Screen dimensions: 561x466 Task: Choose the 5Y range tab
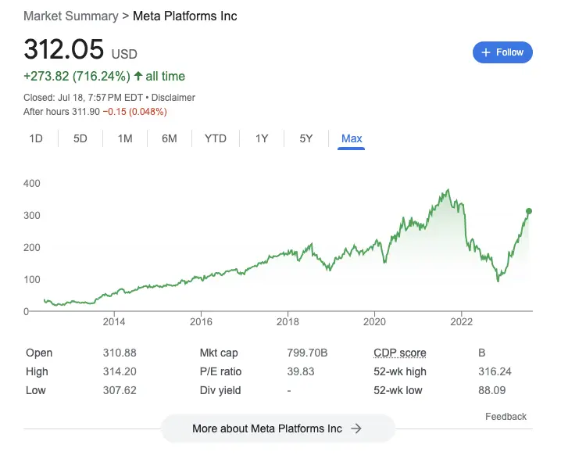click(x=306, y=138)
